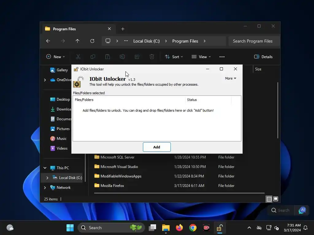Viewport: 314px width, 235px height.
Task: Click the IObit Unlocker taskbar icon
Action: tap(220, 228)
